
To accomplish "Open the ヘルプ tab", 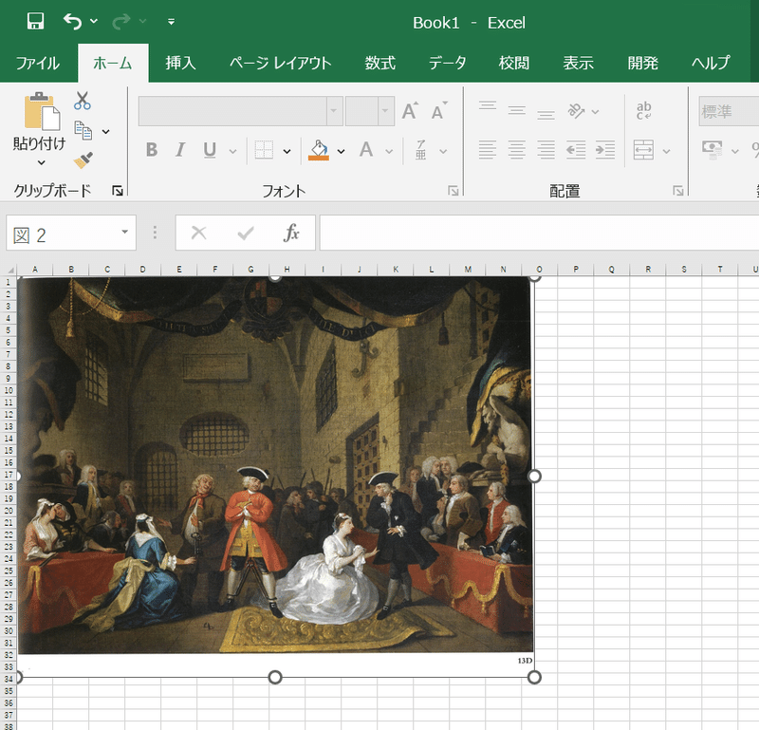I will click(x=711, y=63).
